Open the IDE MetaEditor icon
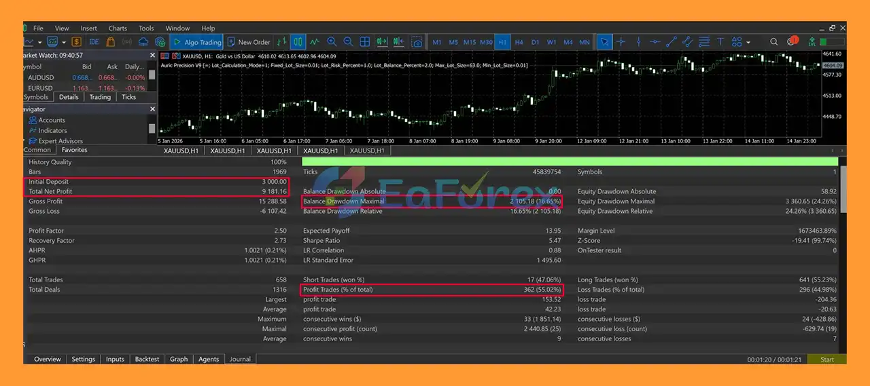The image size is (870, 386). 94,42
